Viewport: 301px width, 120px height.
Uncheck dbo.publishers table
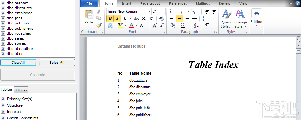pyautogui.click(x=3, y=28)
